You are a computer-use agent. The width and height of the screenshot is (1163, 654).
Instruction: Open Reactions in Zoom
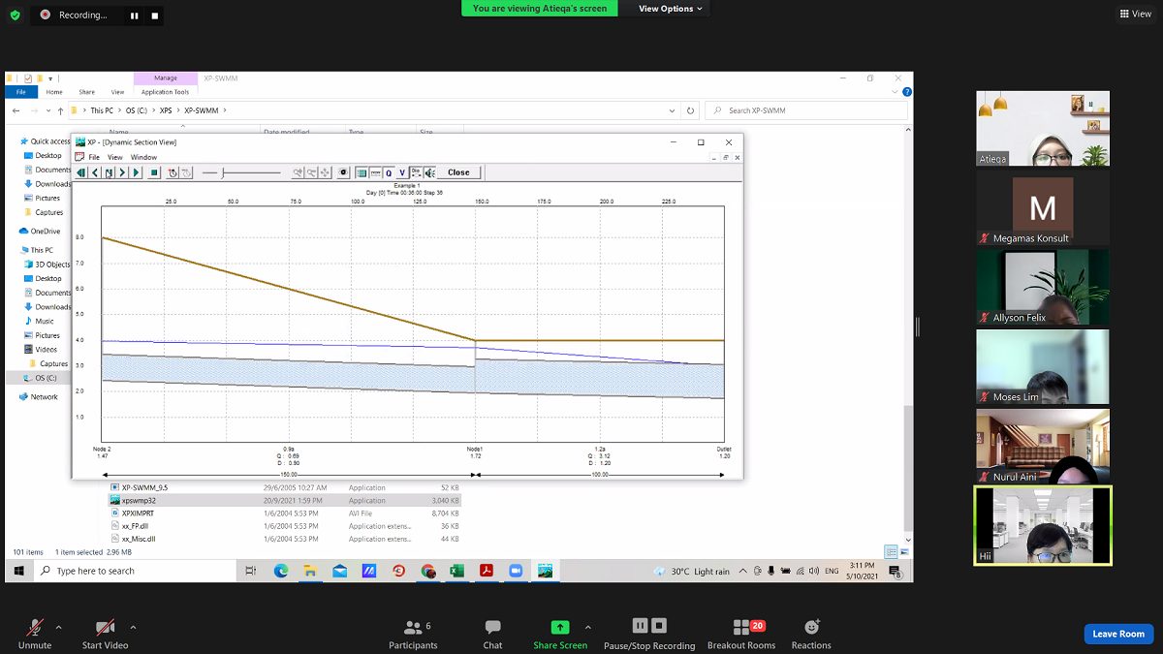click(x=811, y=633)
